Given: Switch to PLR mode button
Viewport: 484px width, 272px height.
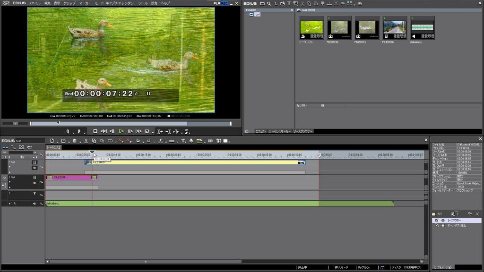Looking at the screenshot, I should click(x=216, y=3).
